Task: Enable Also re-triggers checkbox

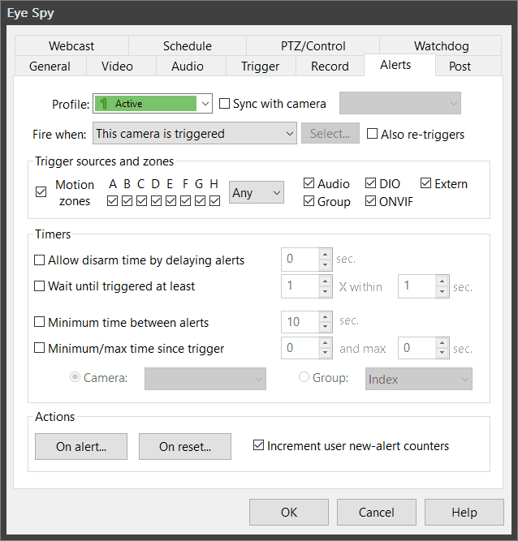Action: (x=372, y=134)
